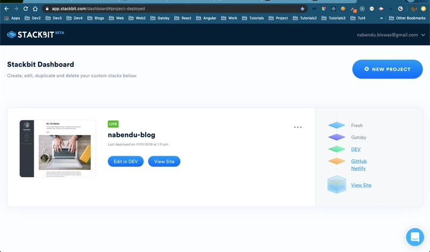Click the View Site button beside Edit in DEV
Screen dimensions: 430x252
pos(164,162)
